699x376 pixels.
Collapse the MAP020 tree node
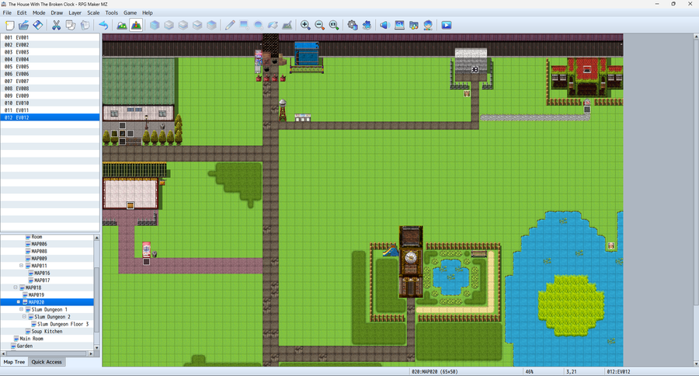pyautogui.click(x=19, y=302)
